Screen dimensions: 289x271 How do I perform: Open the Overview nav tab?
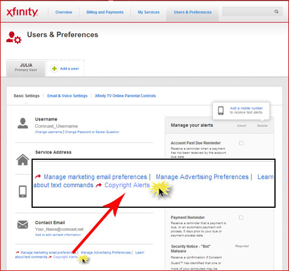64,12
